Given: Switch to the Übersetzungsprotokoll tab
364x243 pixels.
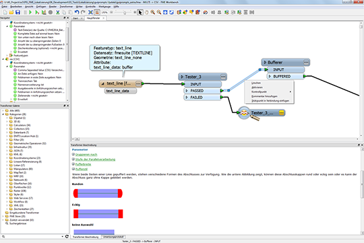Looking at the screenshot, I should pyautogui.click(x=113, y=237).
